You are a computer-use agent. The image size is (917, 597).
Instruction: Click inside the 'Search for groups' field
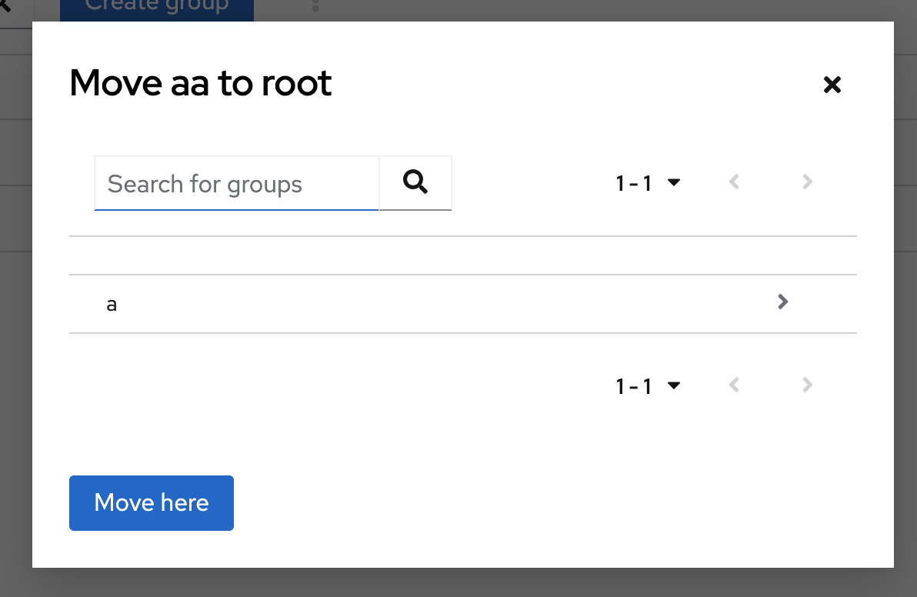tap(231, 183)
